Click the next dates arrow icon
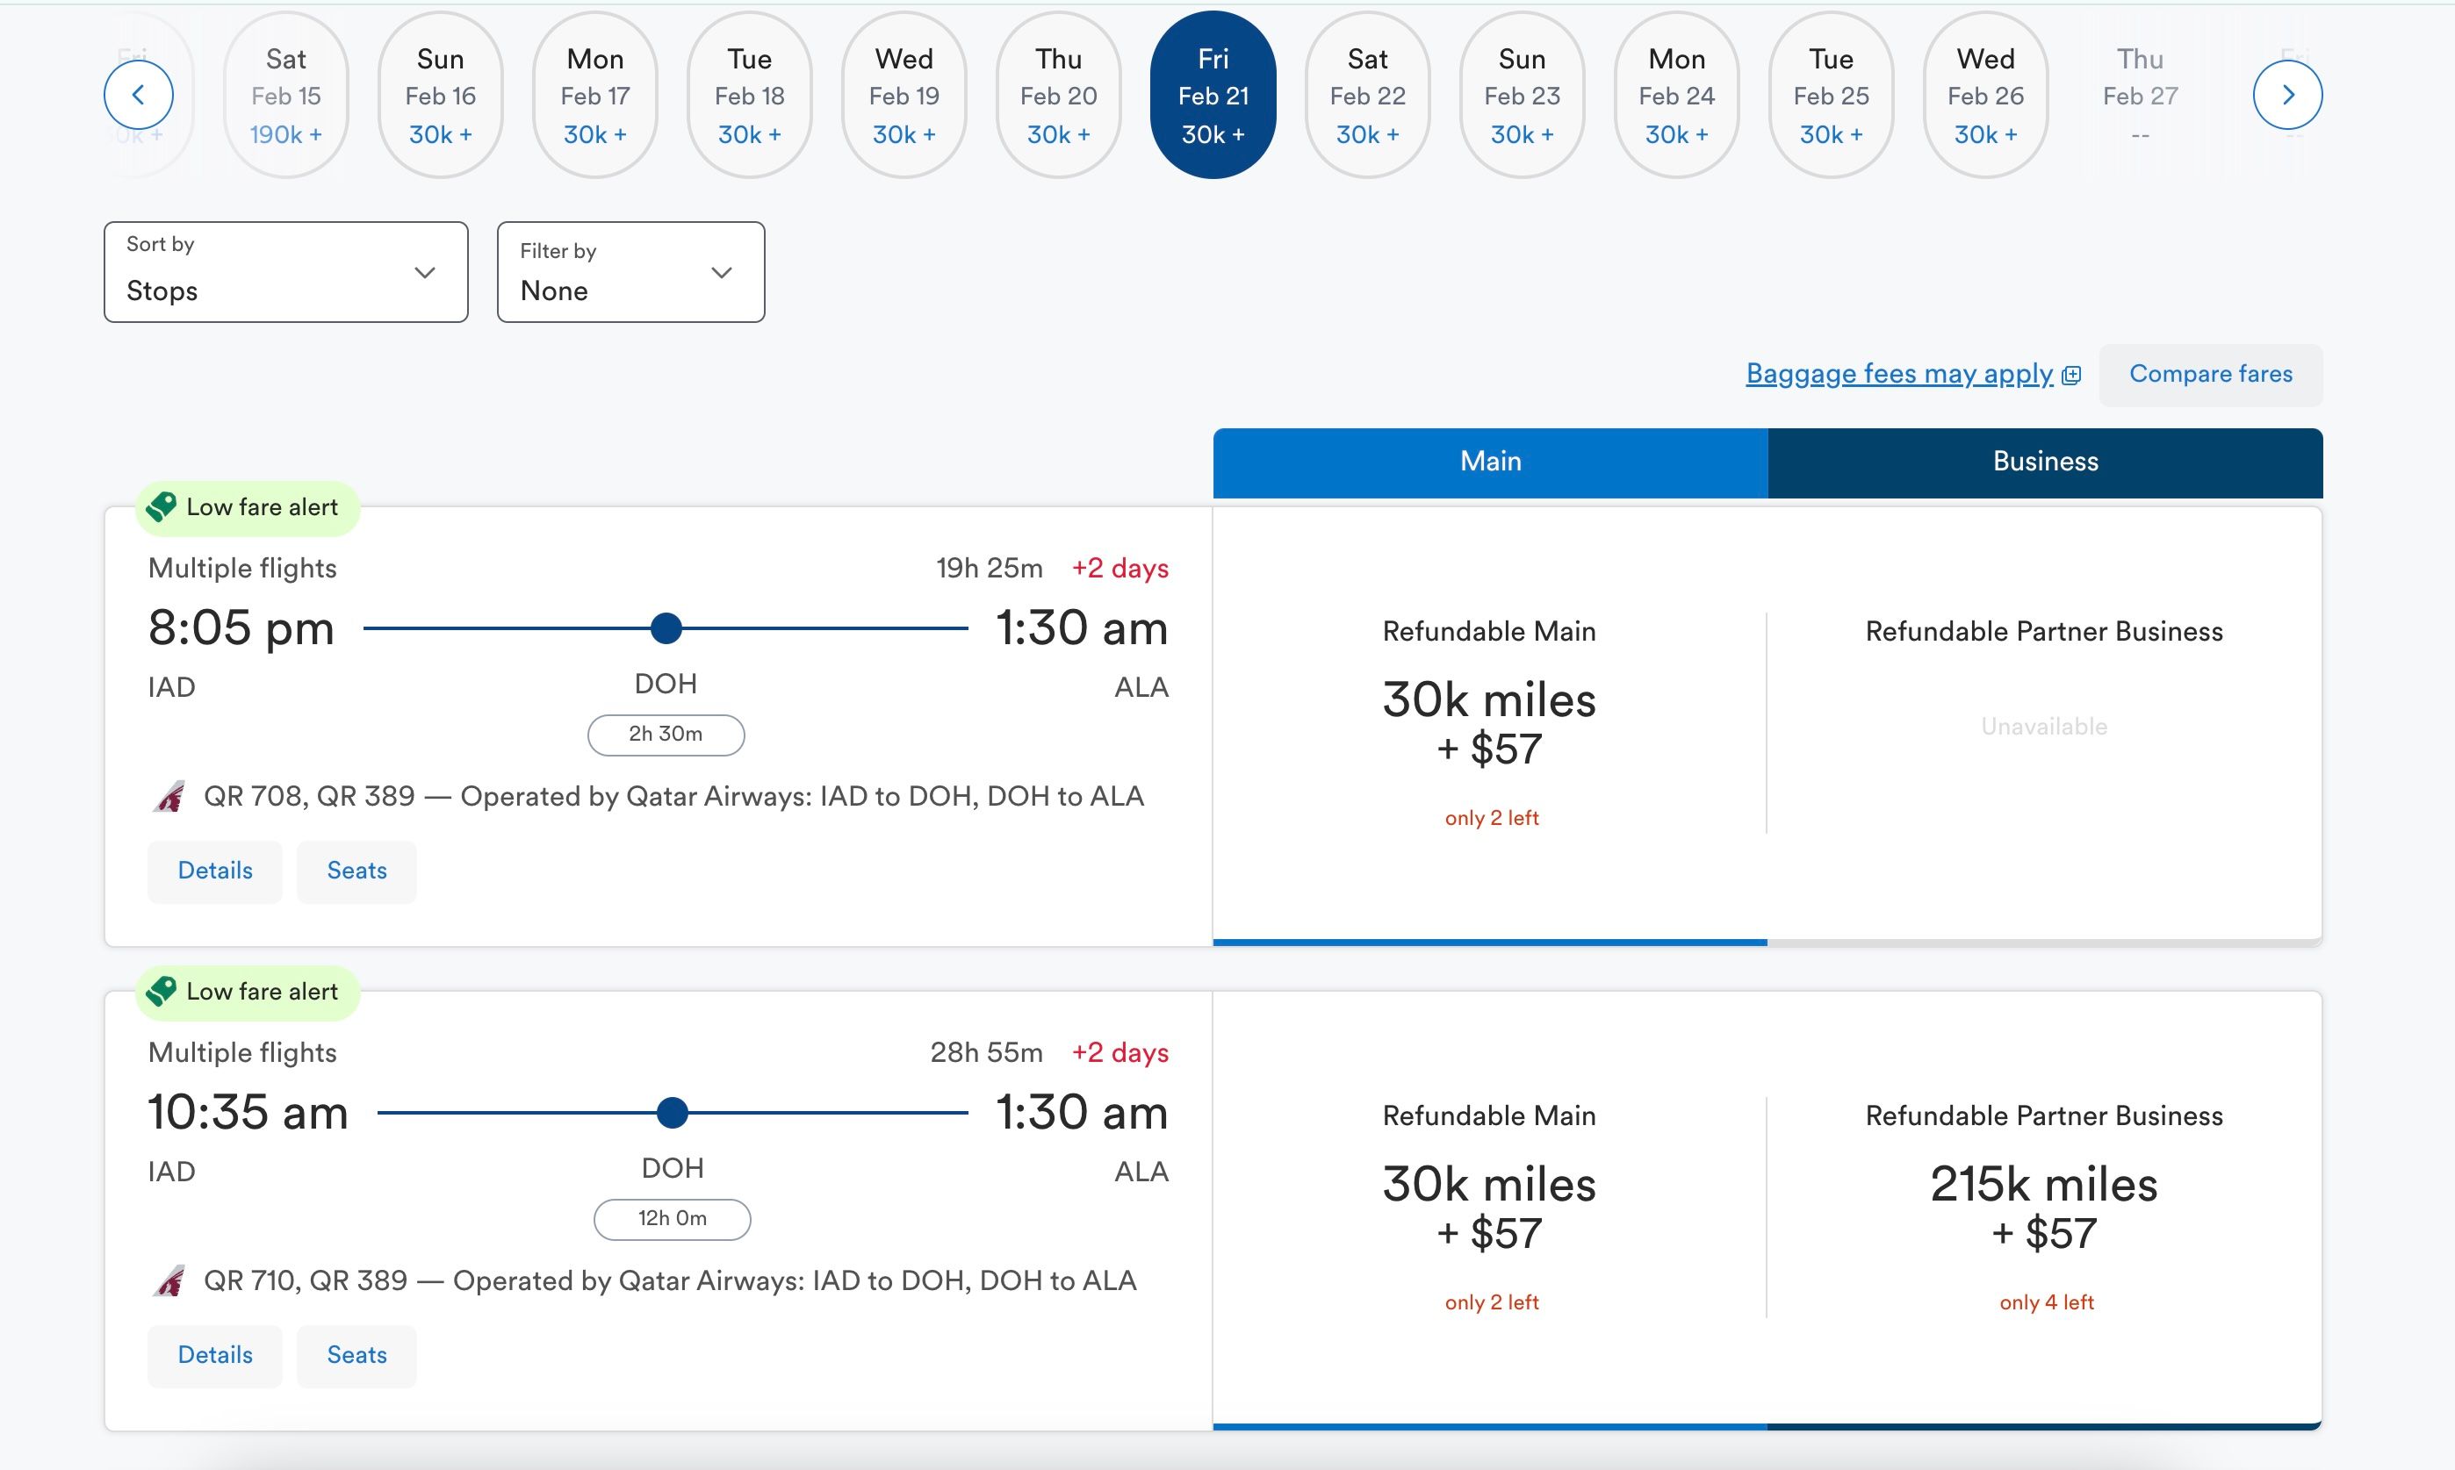The height and width of the screenshot is (1470, 2455). (2286, 95)
